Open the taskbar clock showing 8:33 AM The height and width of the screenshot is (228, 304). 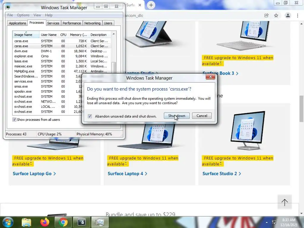(289, 222)
